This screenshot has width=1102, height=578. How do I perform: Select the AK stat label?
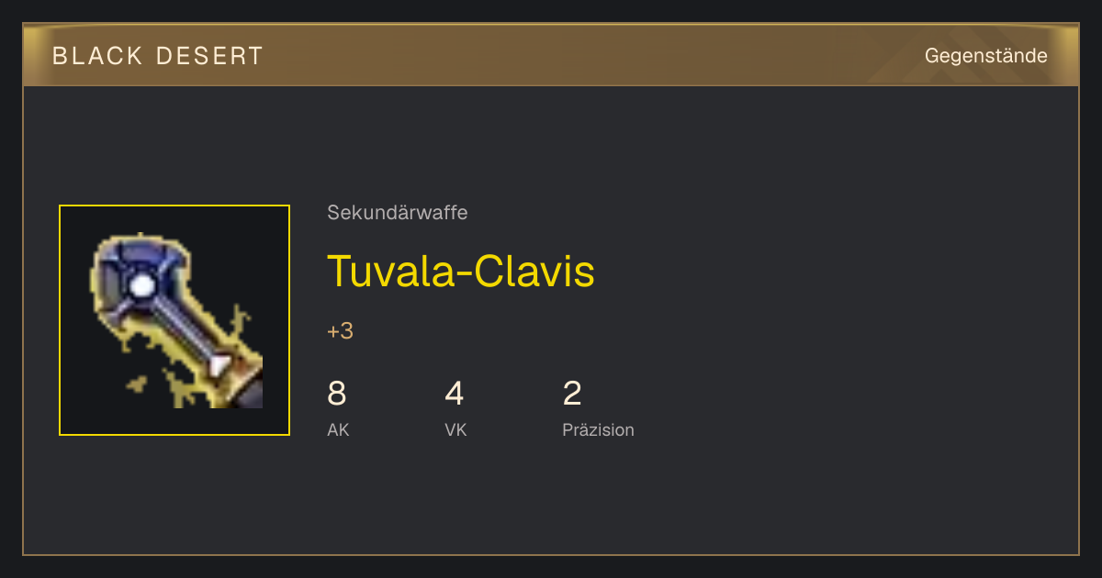(x=338, y=430)
